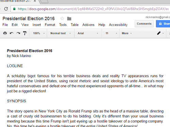This screenshot has height=127, width=170.
Task: Open the Accessibility menu
Action: (118, 25)
